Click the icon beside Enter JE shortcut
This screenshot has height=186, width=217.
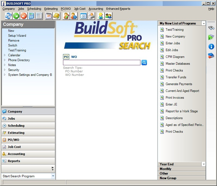pyautogui.click(x=162, y=104)
